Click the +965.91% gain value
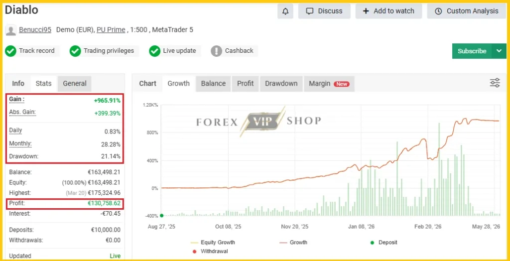510x261 pixels. 107,101
